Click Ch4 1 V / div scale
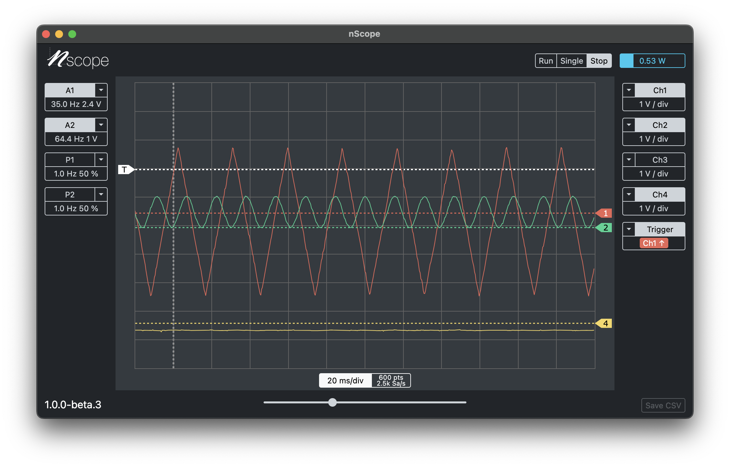 tap(654, 208)
